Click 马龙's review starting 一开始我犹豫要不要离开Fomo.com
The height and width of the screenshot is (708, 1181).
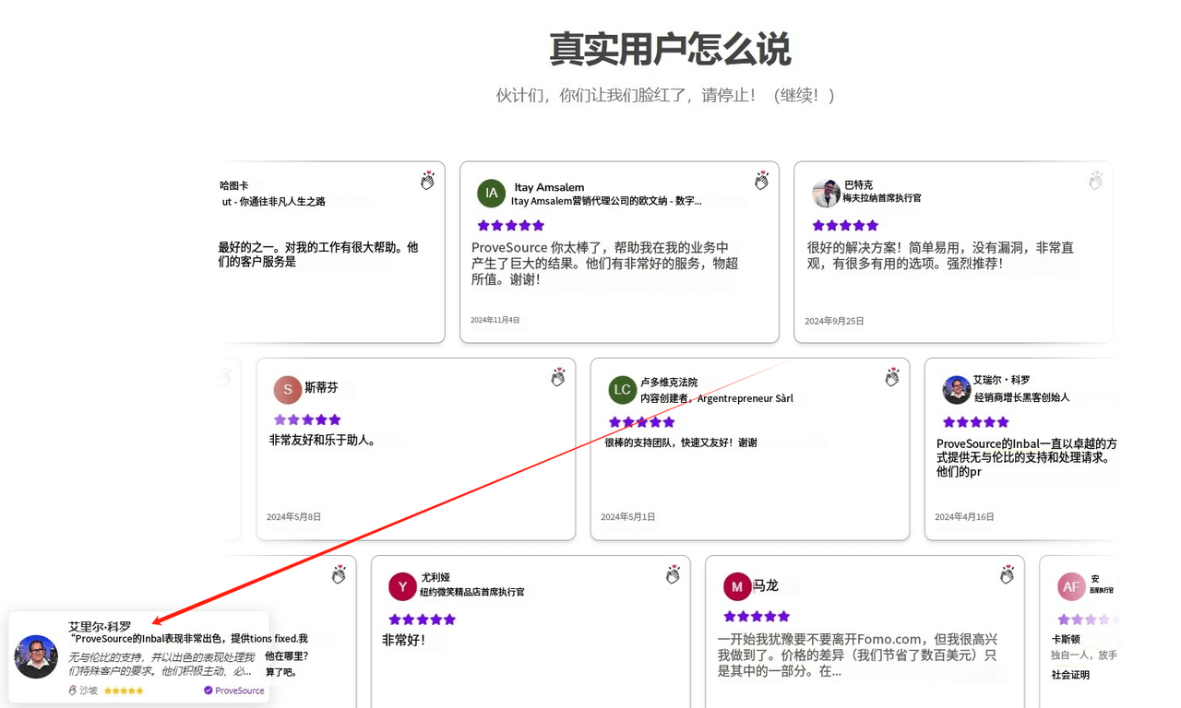(858, 655)
